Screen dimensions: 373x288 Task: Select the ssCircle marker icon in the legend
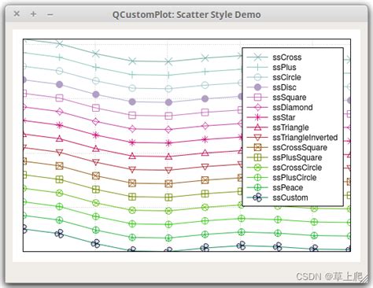pyautogui.click(x=257, y=77)
